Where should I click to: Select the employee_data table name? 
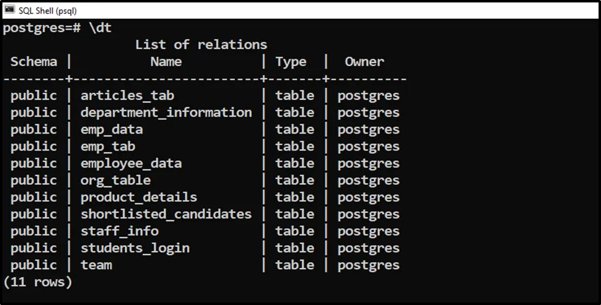[131, 163]
